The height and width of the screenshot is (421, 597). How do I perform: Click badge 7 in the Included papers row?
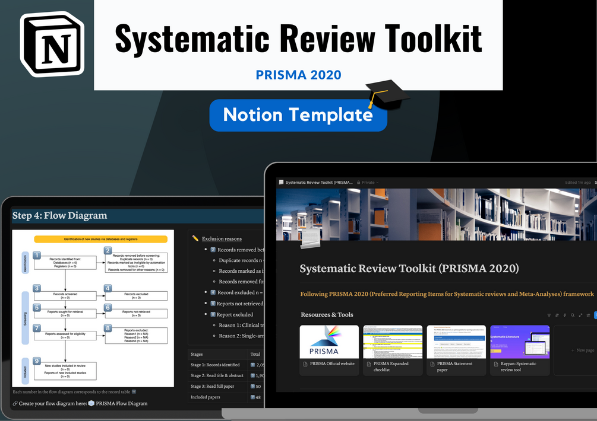[x=253, y=397]
